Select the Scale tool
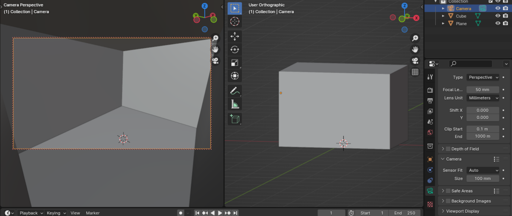 tap(235, 63)
